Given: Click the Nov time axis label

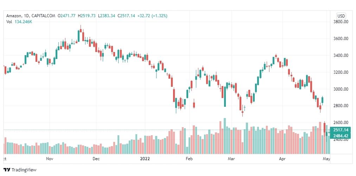Looking at the screenshot, I should point(50,159).
